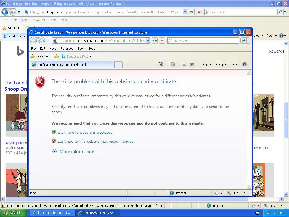Expand More information section
Viewport: 289px width, 217px height.
(73, 151)
